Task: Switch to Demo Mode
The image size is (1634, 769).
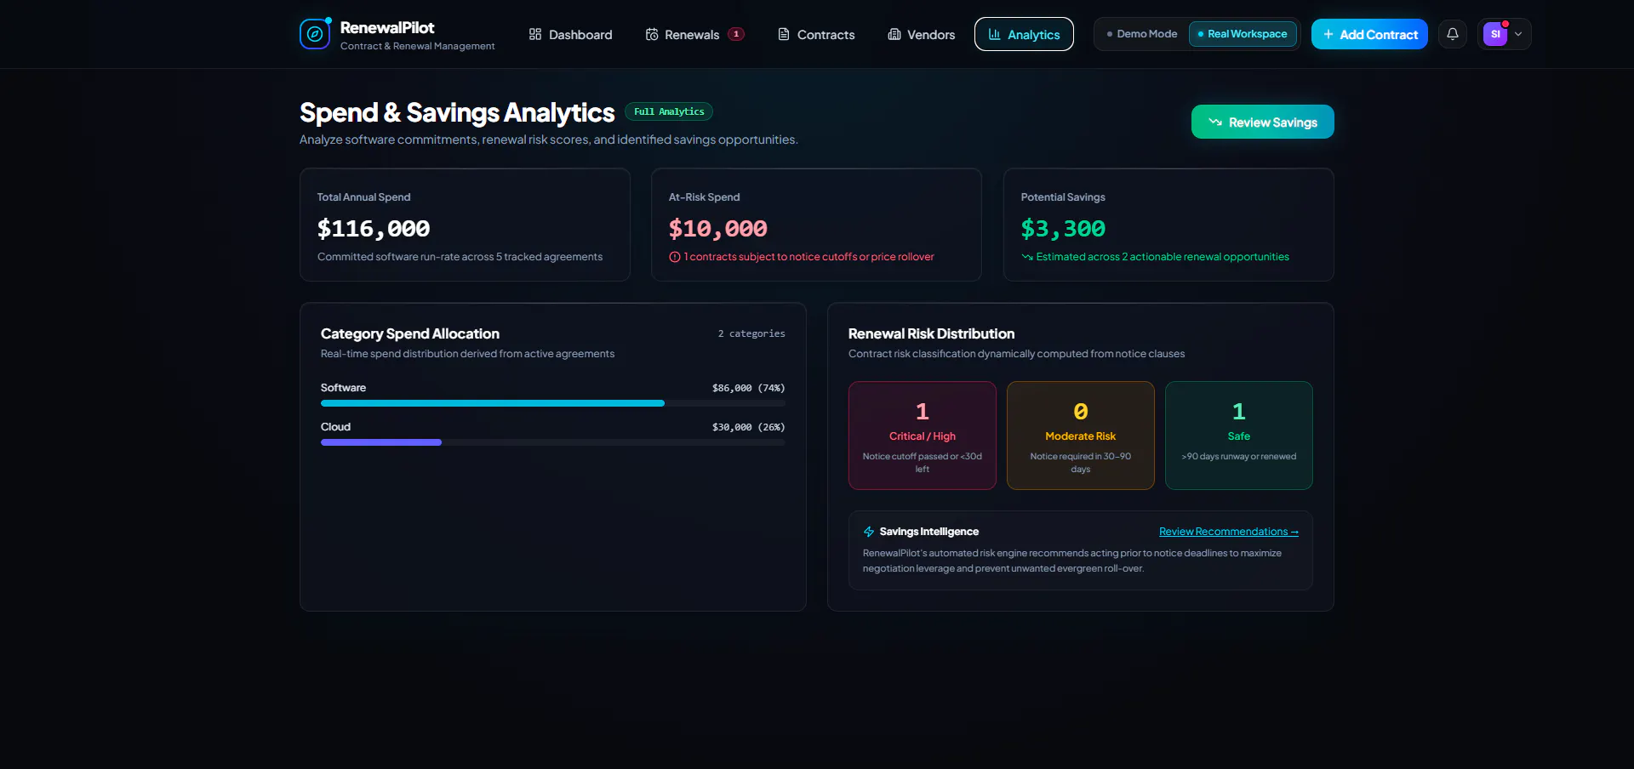Action: pos(1142,34)
